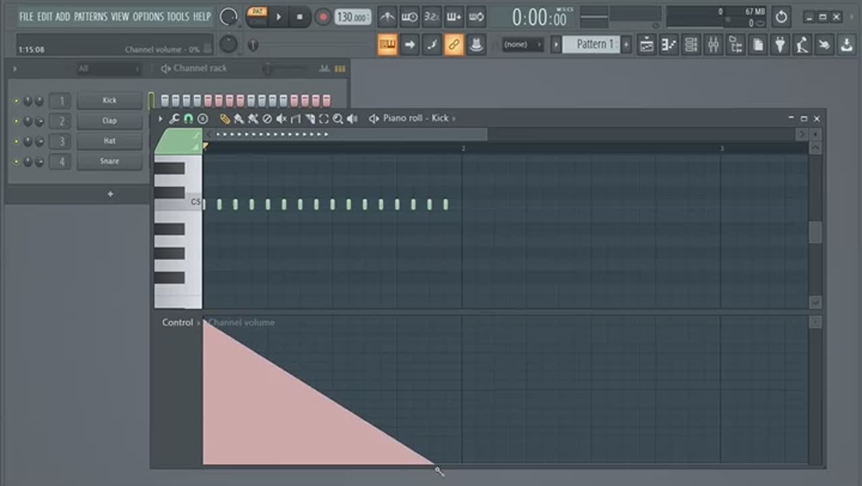Screen dimensions: 862x486
Task: Click the Mute tool in piano roll
Action: tap(281, 119)
